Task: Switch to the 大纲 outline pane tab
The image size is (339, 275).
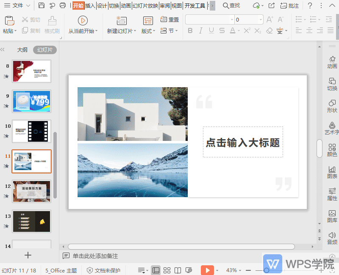Action: pyautogui.click(x=22, y=49)
